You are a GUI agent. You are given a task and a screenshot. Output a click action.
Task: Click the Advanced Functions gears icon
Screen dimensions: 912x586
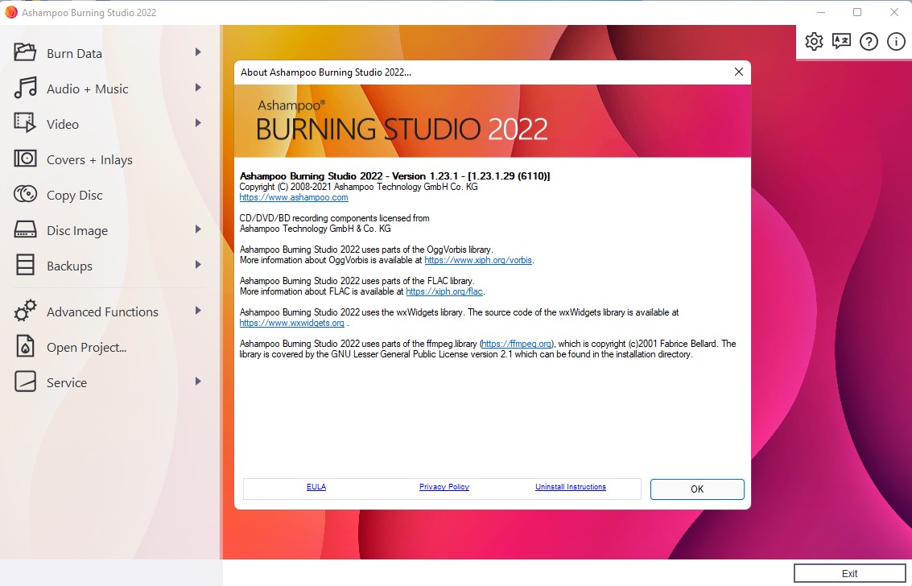point(25,311)
